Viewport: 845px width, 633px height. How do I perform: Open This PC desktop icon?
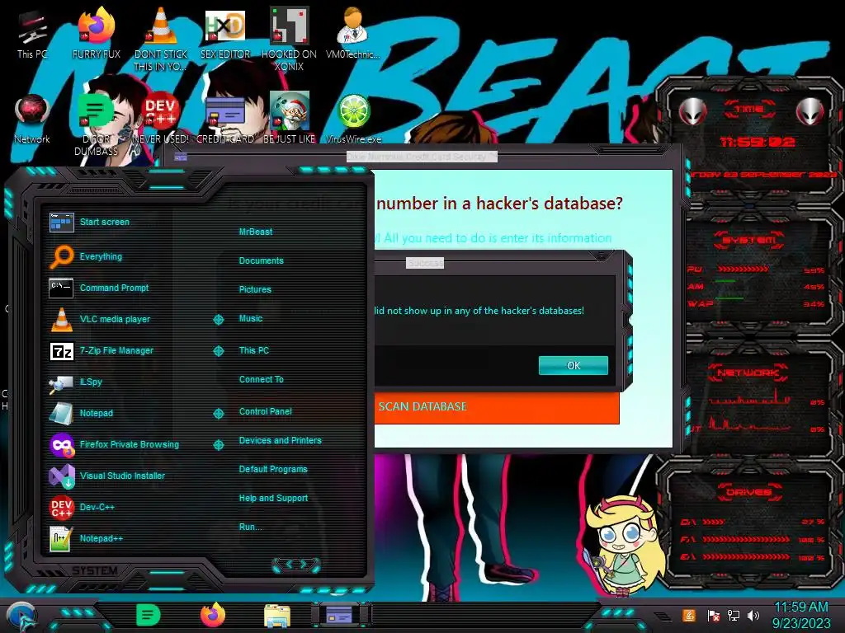point(32,33)
